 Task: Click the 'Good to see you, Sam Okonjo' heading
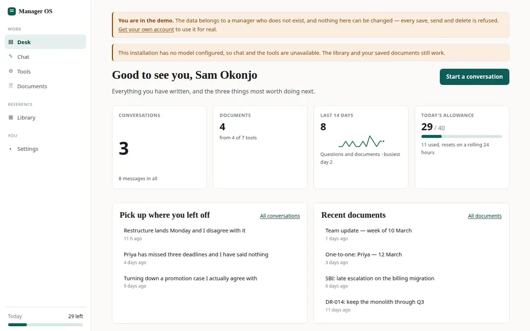click(x=185, y=75)
